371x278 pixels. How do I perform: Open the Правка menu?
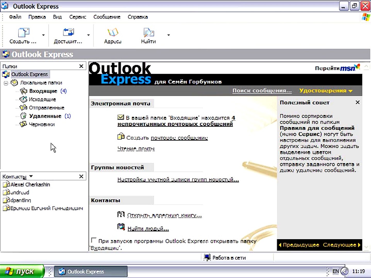[x=37, y=17]
